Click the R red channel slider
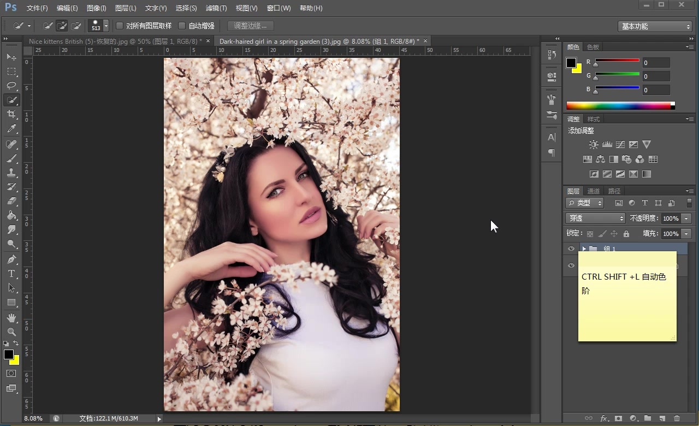 [617, 62]
